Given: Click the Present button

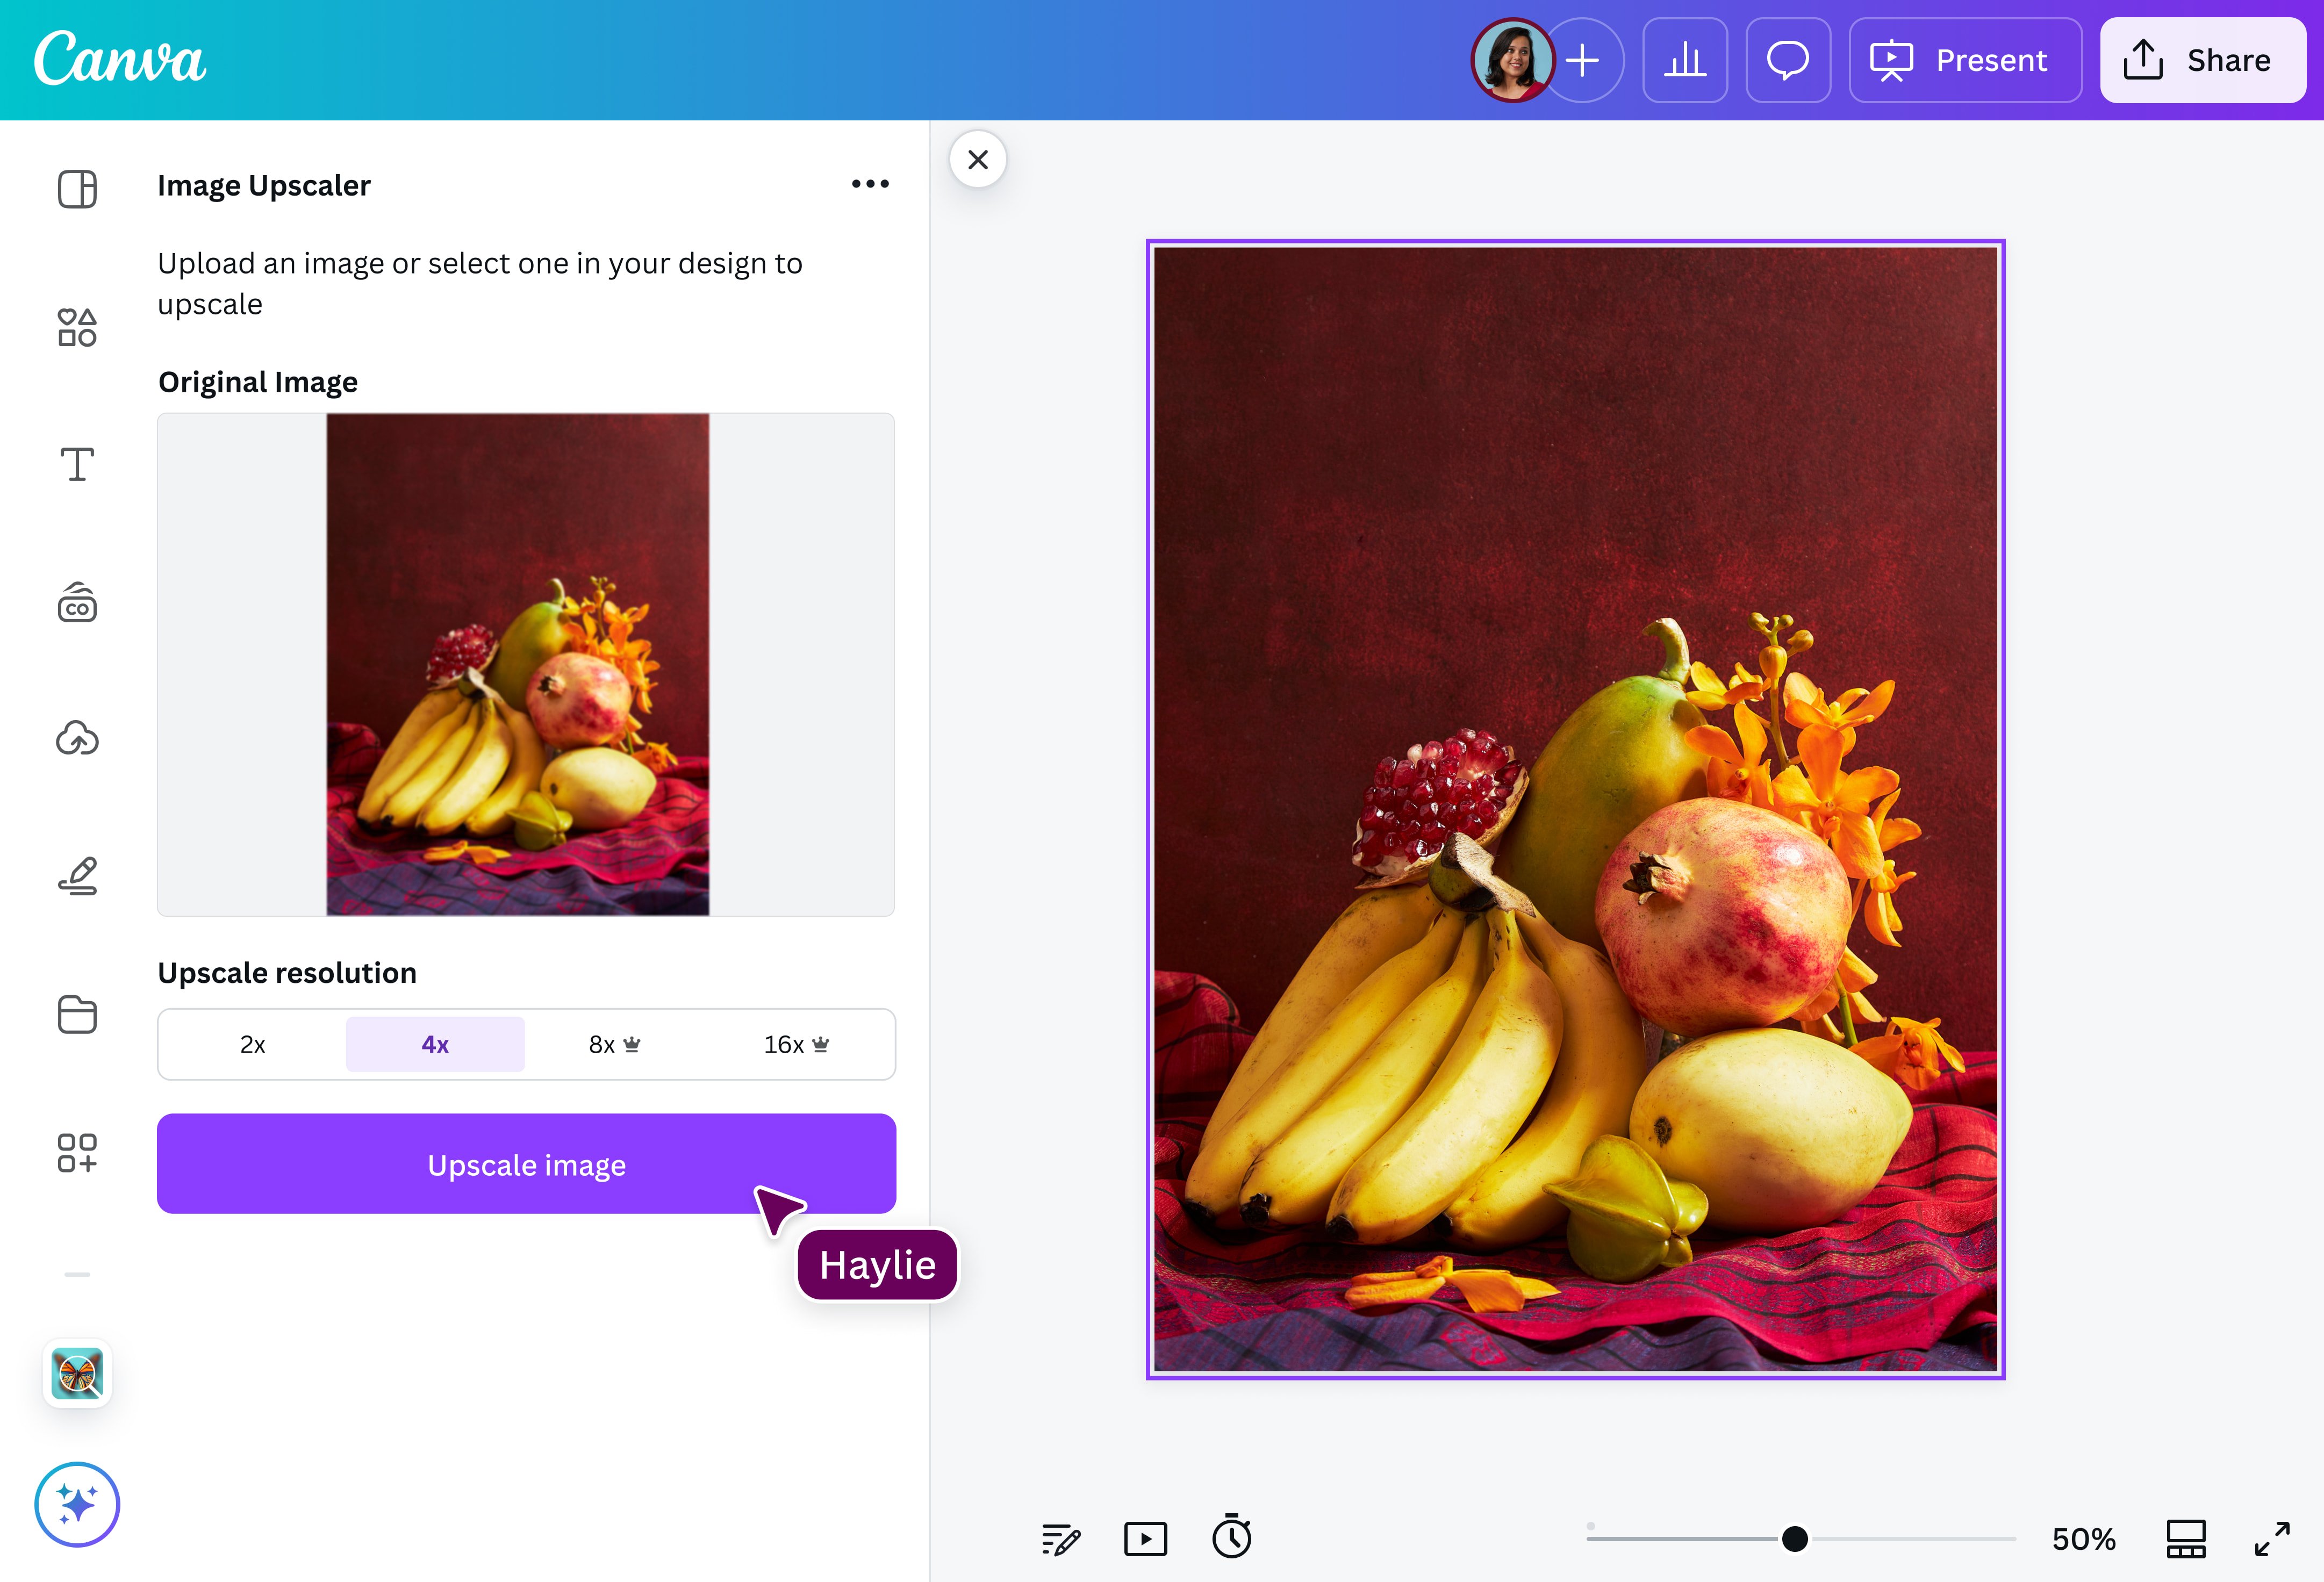Looking at the screenshot, I should pos(1964,60).
